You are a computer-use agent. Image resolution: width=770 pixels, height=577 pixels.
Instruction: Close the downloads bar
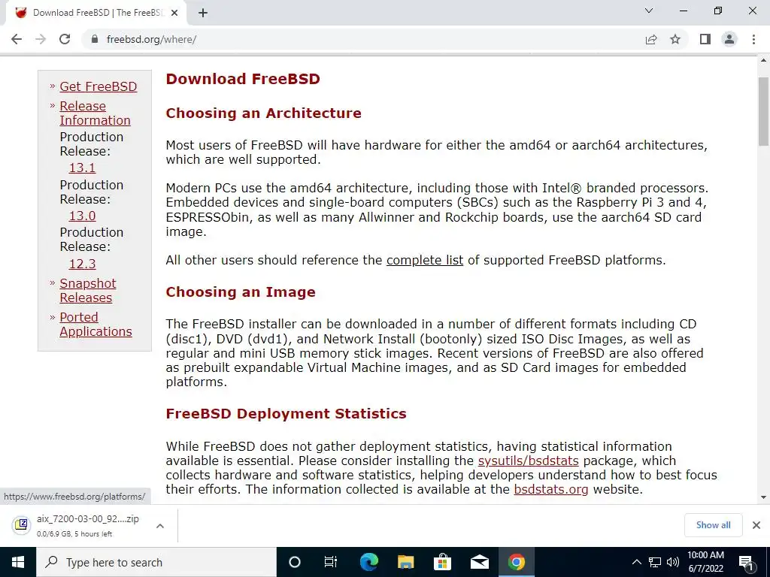click(756, 525)
